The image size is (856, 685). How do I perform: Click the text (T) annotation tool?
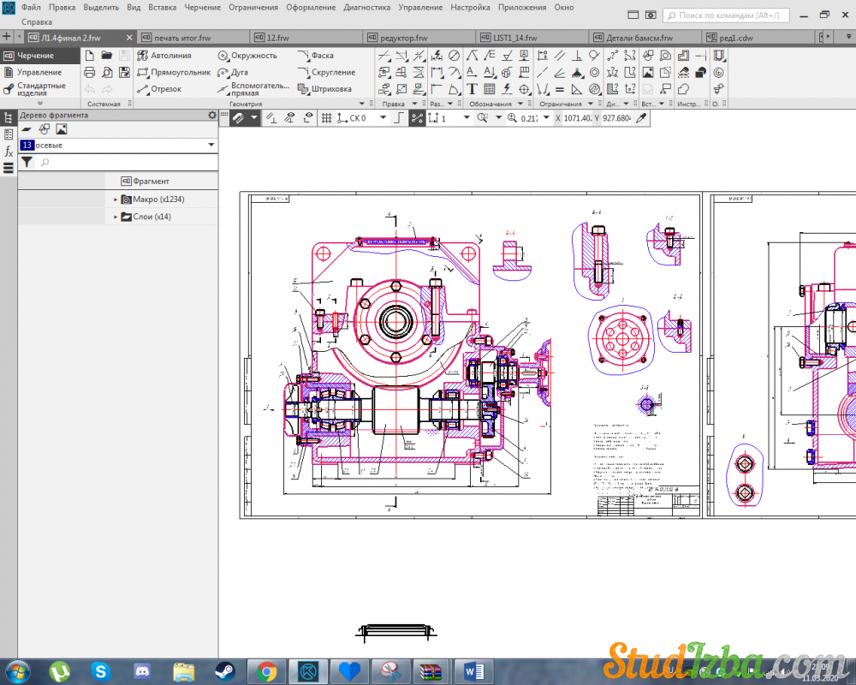click(472, 89)
